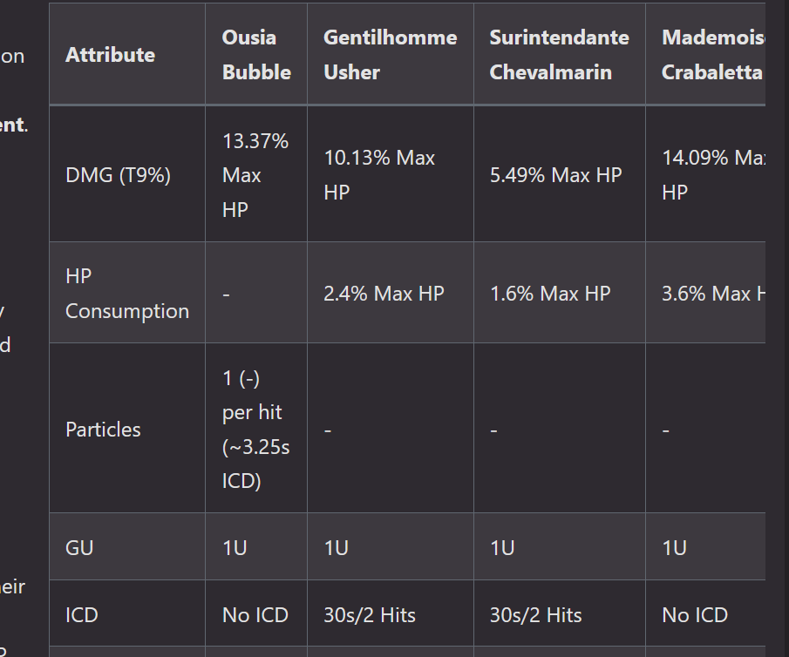
Task: Click the Attribute column header
Action: 110,55
